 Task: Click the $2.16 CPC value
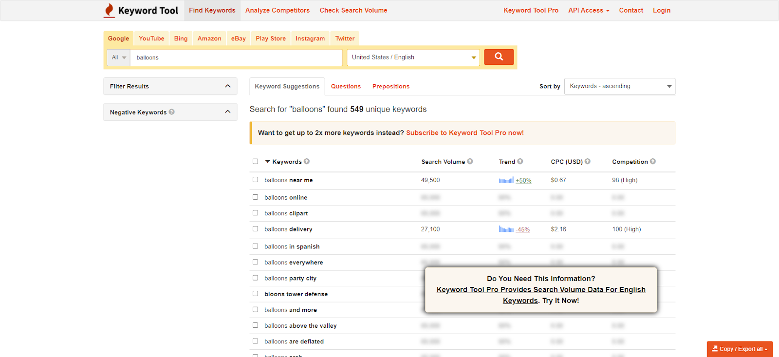click(x=558, y=229)
